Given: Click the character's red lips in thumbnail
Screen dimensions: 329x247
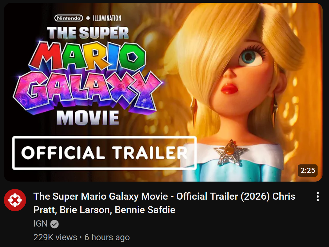Looking at the screenshot, I should tap(229, 89).
